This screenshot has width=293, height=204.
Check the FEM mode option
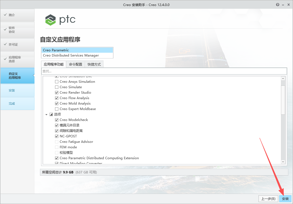56,147
